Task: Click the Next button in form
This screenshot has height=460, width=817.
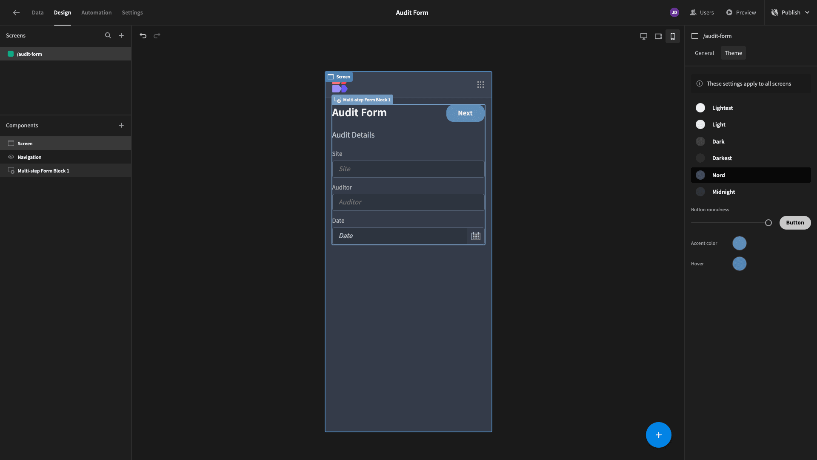Action: tap(465, 113)
